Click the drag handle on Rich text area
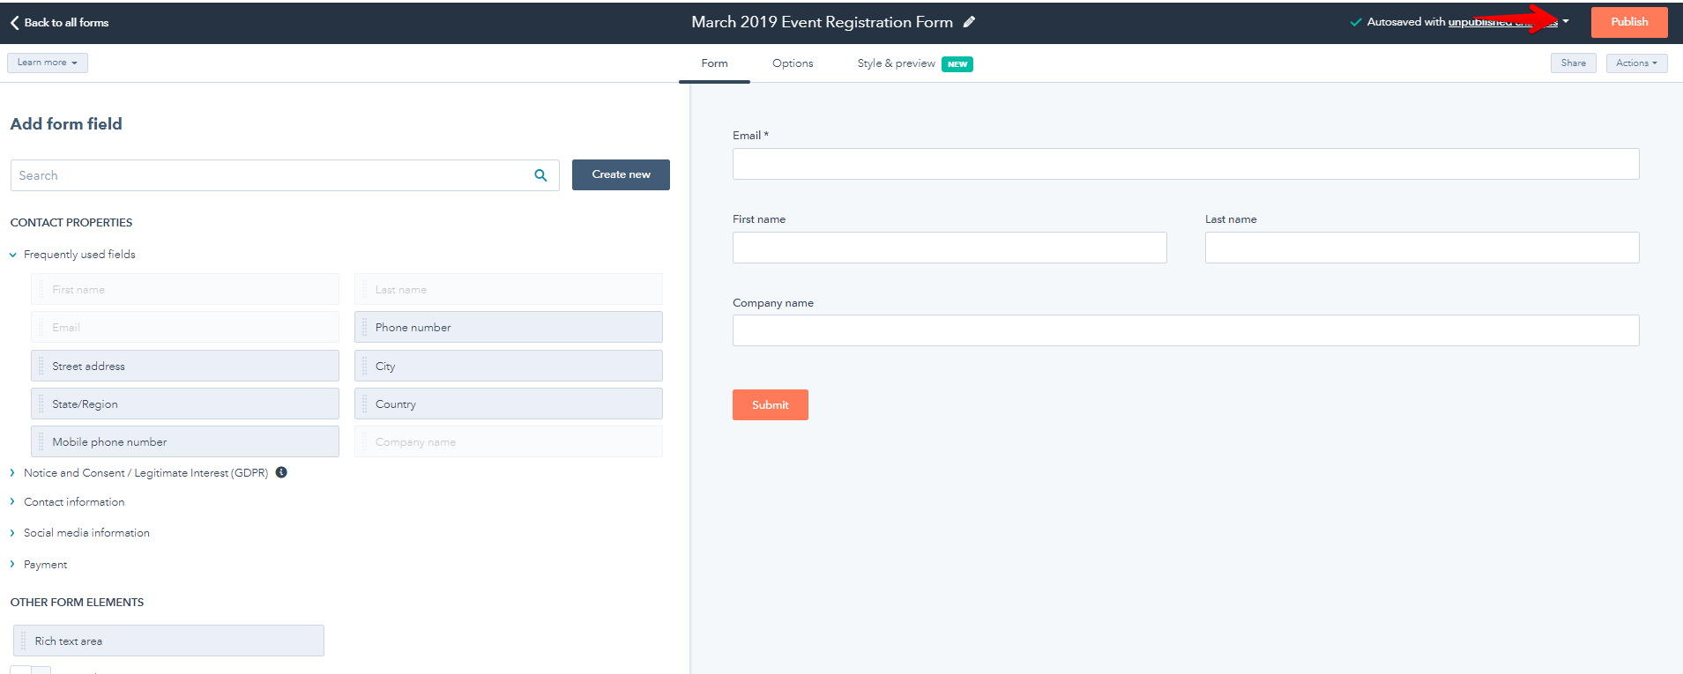Image resolution: width=1683 pixels, height=674 pixels. coord(24,641)
